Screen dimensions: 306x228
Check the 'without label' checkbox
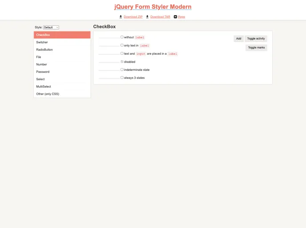(x=122, y=37)
